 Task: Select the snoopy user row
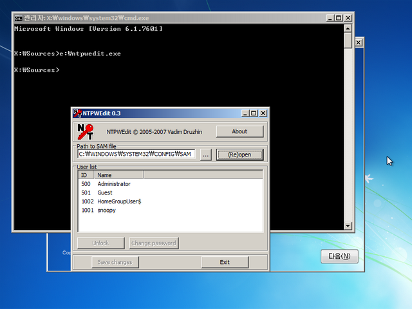(170, 211)
